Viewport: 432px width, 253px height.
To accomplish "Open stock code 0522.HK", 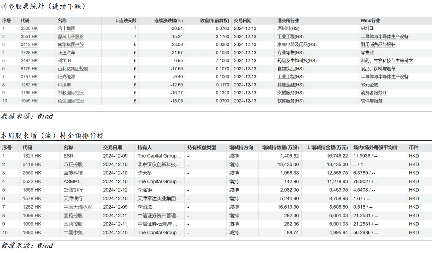I will pos(32,181).
